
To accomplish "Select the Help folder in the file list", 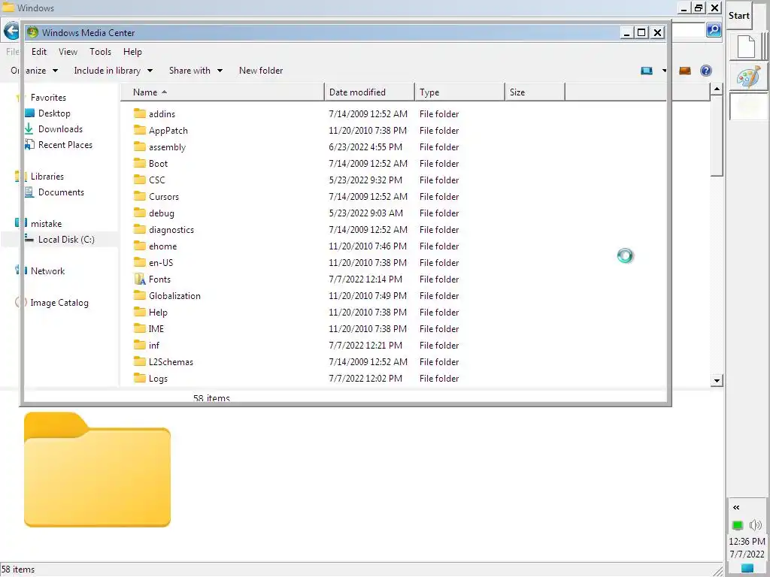I will tap(158, 312).
